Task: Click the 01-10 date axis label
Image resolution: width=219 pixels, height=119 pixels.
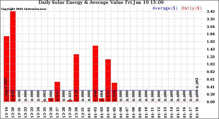Action: (x=146, y=113)
